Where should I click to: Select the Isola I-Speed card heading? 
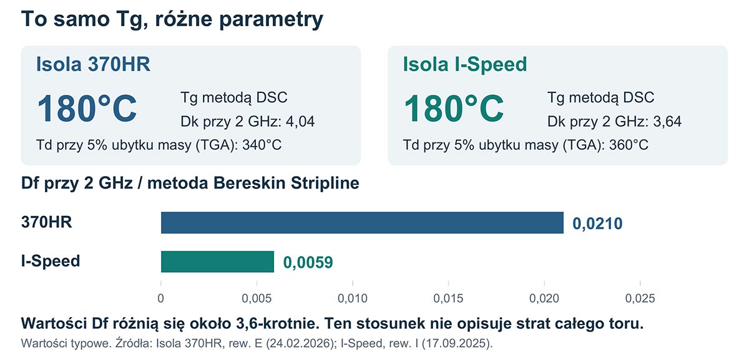point(466,64)
